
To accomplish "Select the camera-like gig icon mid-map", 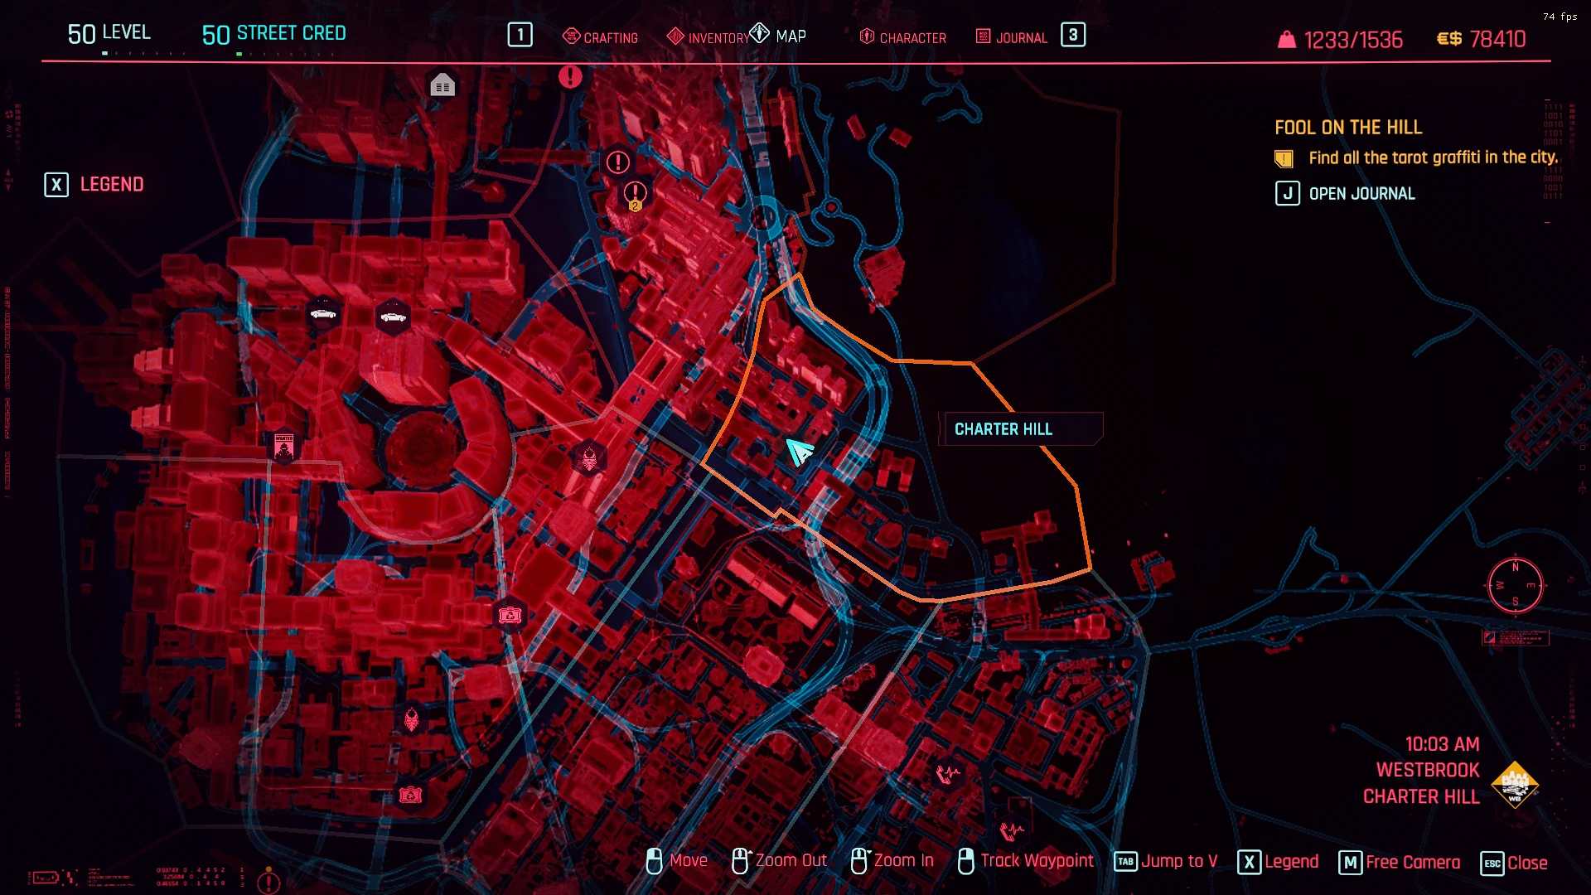I will tap(509, 615).
